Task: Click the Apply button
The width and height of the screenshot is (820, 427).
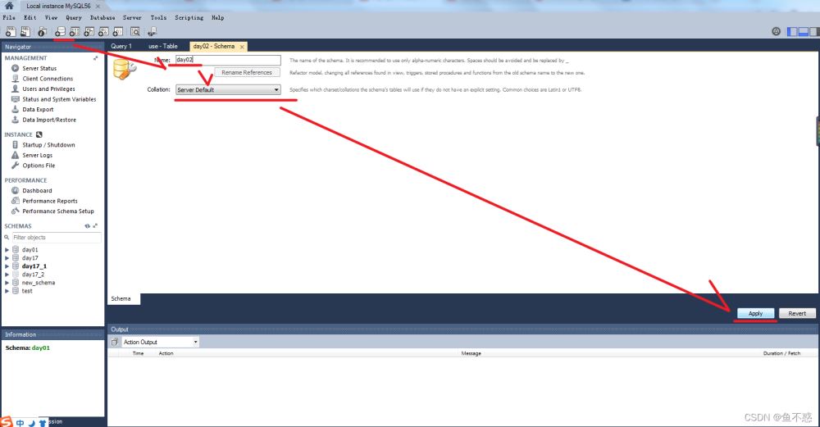Action: pos(755,314)
